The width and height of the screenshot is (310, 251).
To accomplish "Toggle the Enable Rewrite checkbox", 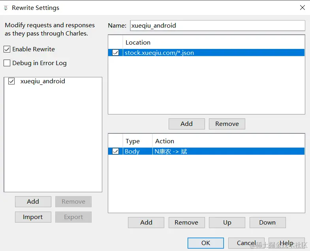I will [7, 49].
